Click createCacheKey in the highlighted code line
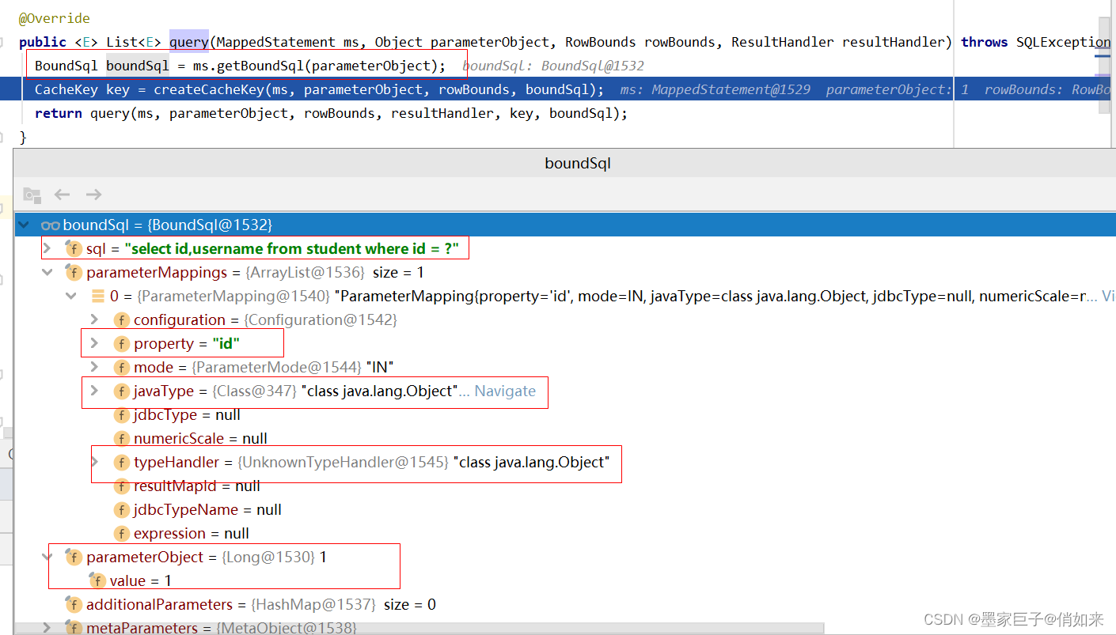Screen dimensions: 1116x635 pyautogui.click(x=209, y=89)
